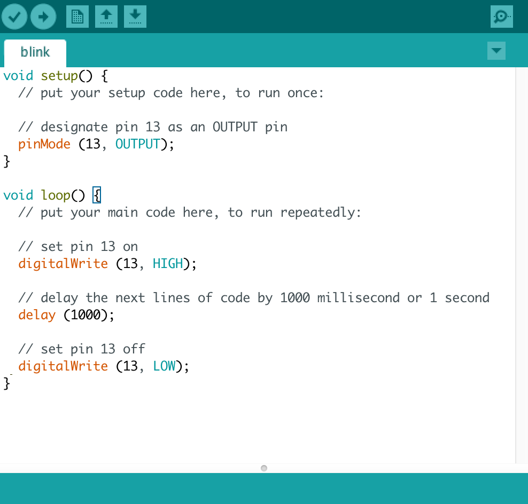Click the vertical scrollbar track of editor
This screenshot has height=504, width=528.
pos(522,265)
